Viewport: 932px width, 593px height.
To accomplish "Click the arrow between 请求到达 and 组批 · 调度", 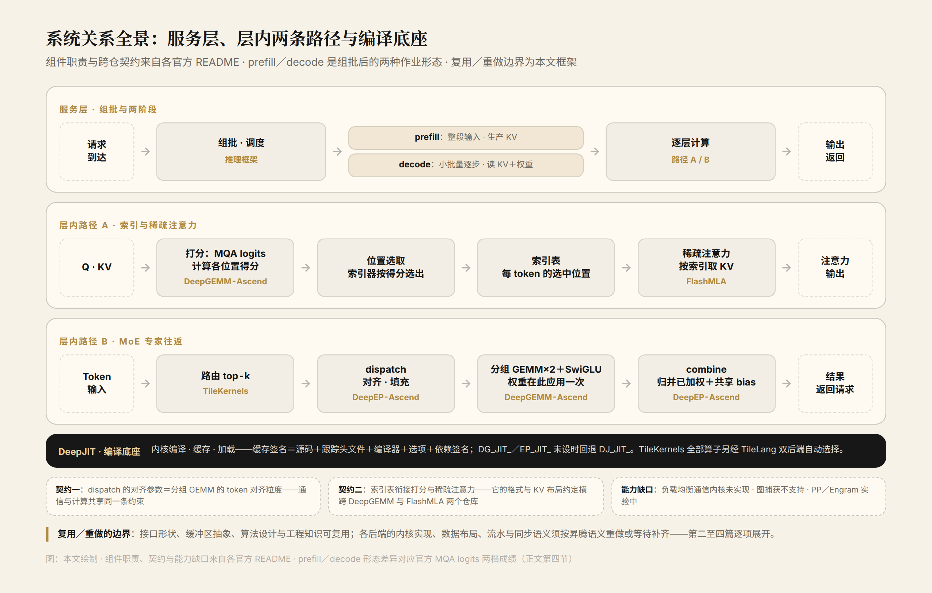I will (145, 151).
